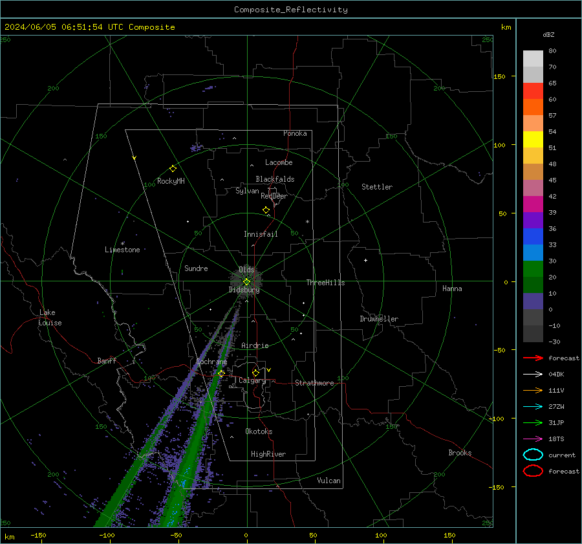Screen dimensions: 582x544
Task: Select the red forecast ellipse in the legend
Action: [x=533, y=471]
